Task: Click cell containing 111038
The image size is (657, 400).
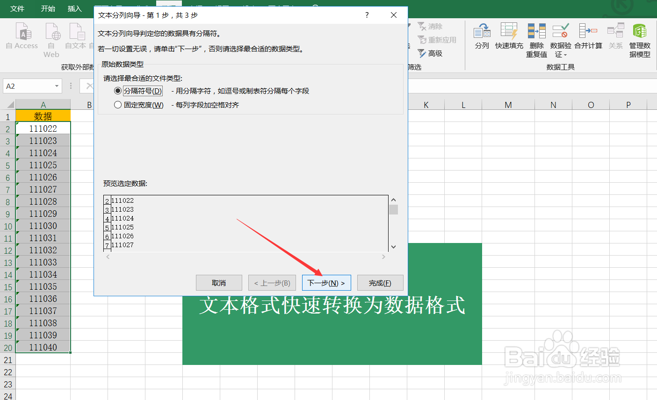Action: click(43, 322)
